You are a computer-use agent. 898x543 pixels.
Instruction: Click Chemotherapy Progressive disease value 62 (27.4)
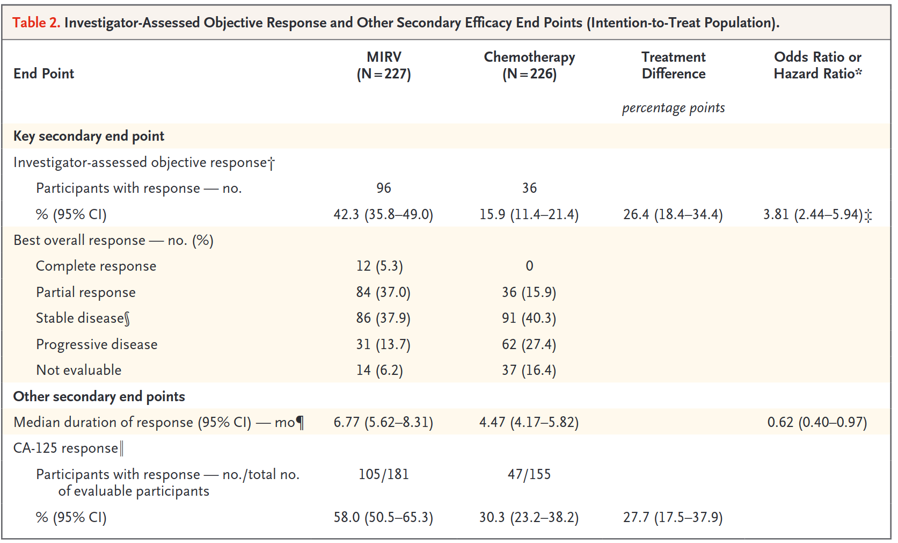pyautogui.click(x=529, y=344)
